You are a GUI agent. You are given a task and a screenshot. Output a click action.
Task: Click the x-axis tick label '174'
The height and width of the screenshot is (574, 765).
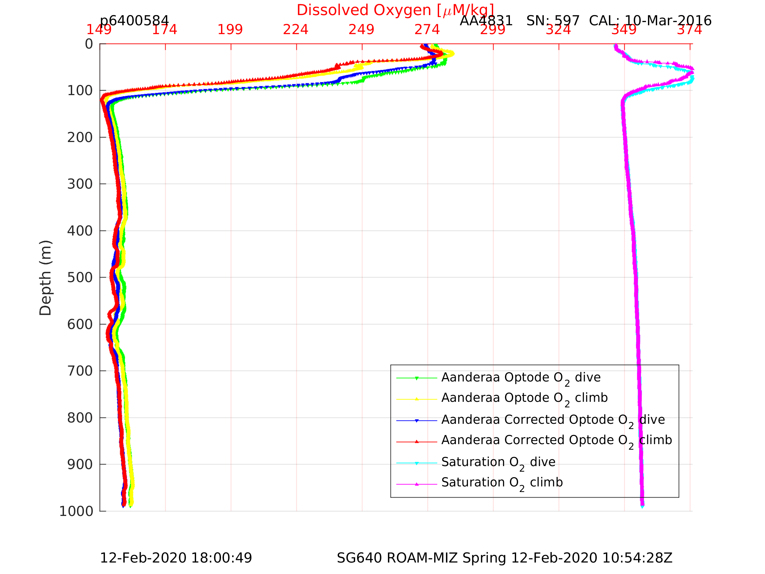[165, 30]
